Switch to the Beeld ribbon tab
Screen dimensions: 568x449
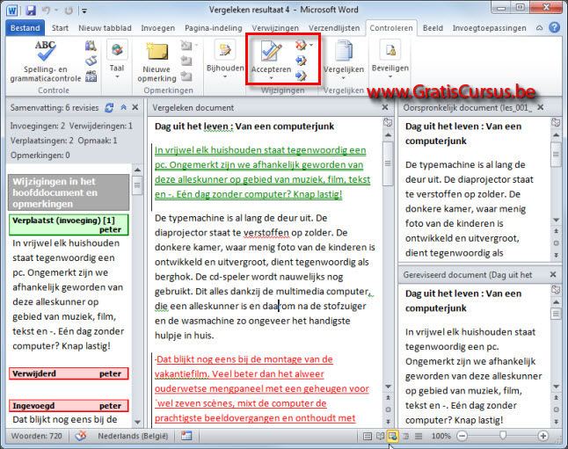433,28
